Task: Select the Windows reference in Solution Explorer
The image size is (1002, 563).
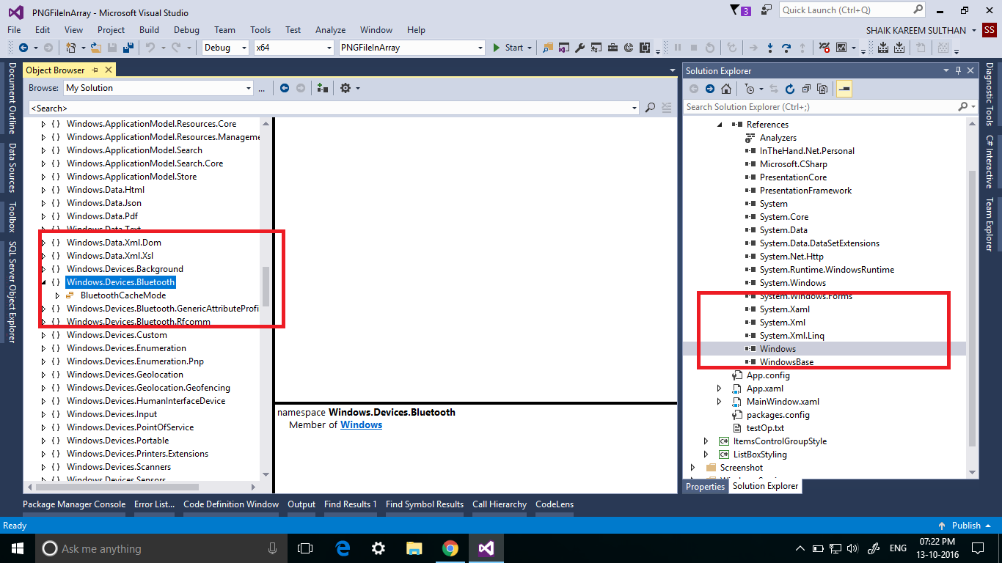Action: coord(778,349)
